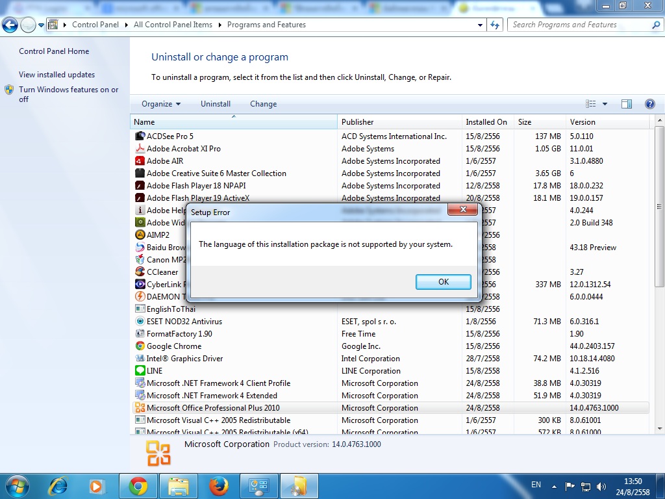The height and width of the screenshot is (499, 665).
Task: Select Microsoft Visual C++ 2005 Redistributable row
Action: (391, 420)
